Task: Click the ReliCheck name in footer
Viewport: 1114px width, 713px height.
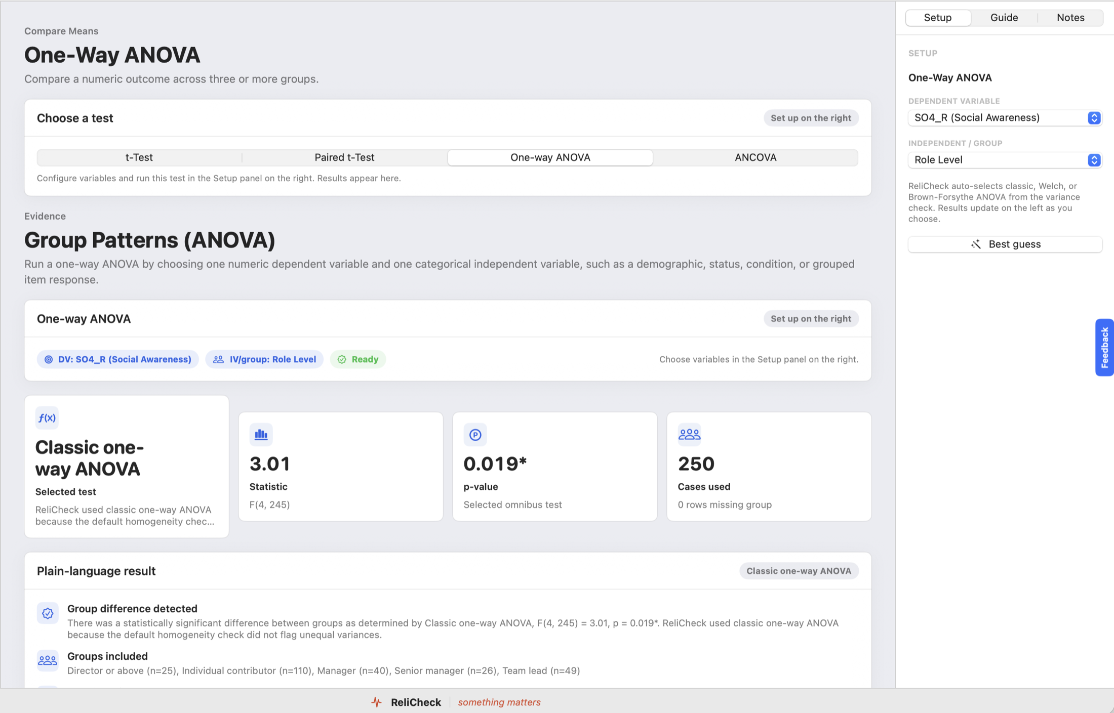Action: (x=416, y=702)
